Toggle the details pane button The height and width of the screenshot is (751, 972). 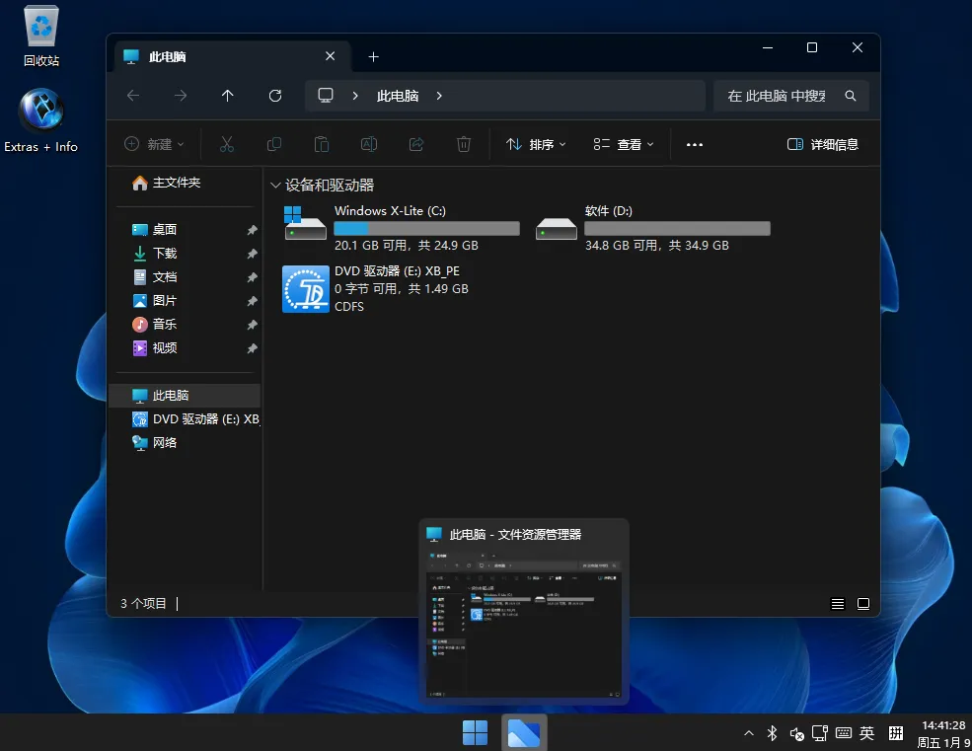tap(822, 144)
